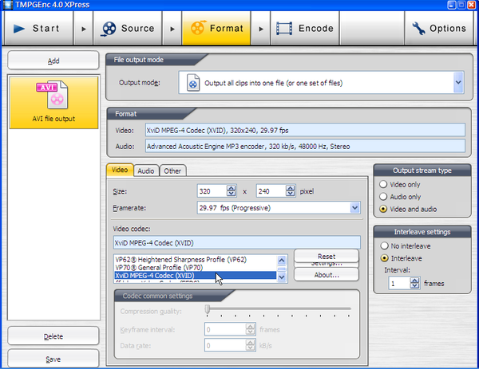
Task: Click the height size field 240
Action: pos(271,191)
